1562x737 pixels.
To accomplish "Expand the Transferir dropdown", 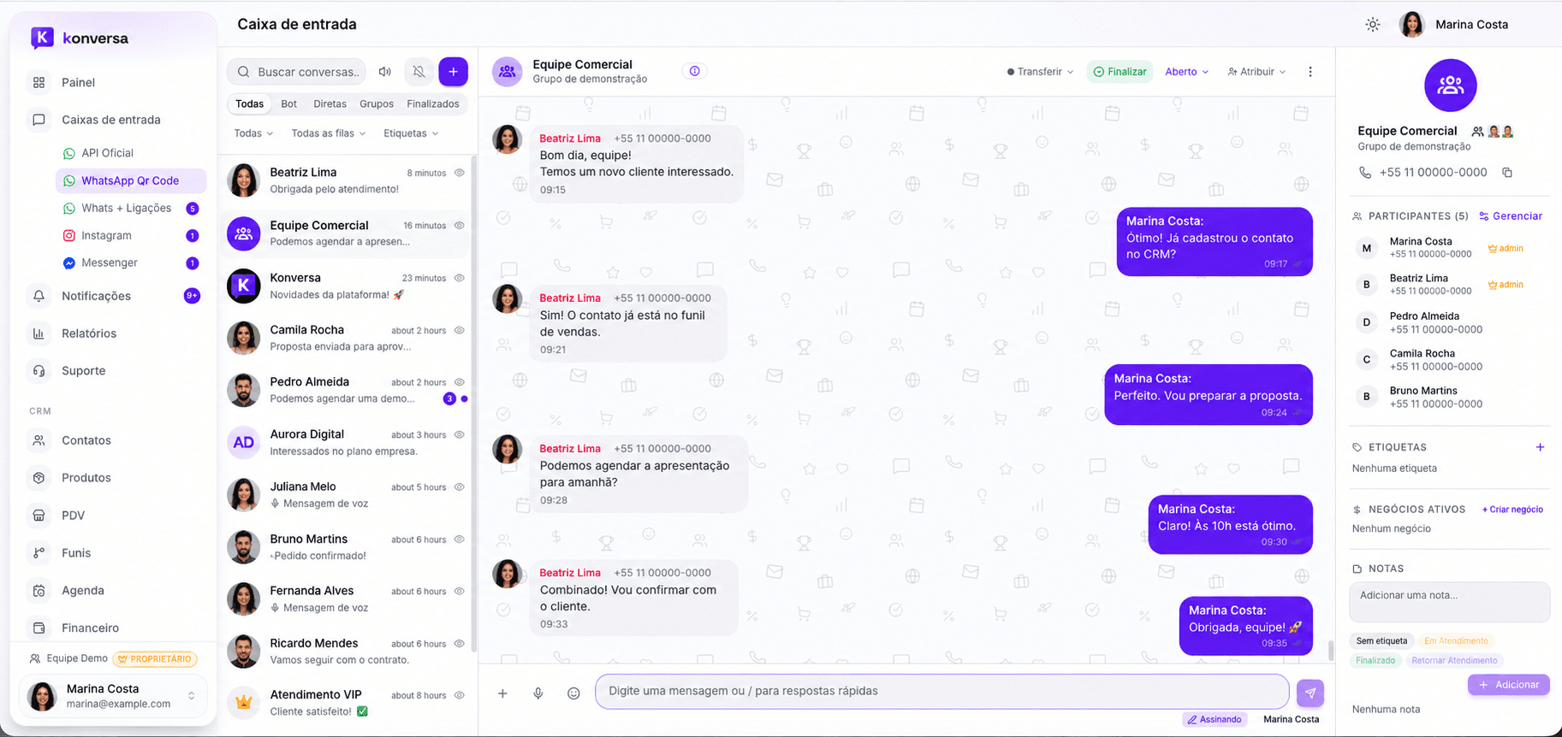I will [x=1040, y=72].
